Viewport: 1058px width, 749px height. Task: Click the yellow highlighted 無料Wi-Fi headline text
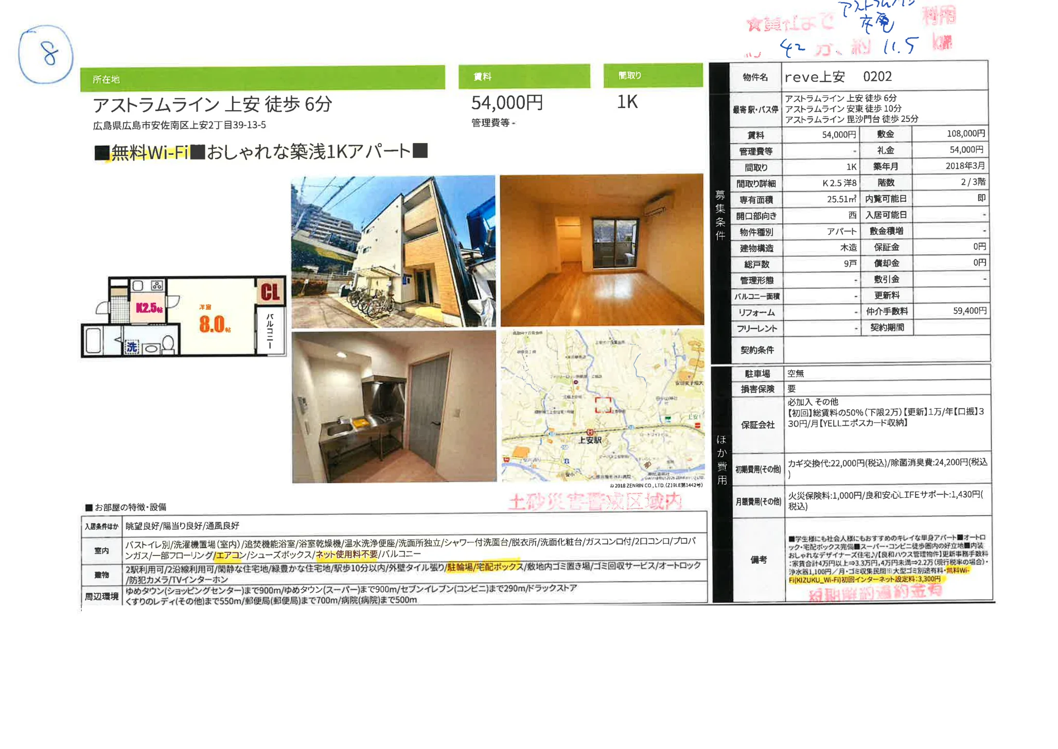tap(150, 152)
